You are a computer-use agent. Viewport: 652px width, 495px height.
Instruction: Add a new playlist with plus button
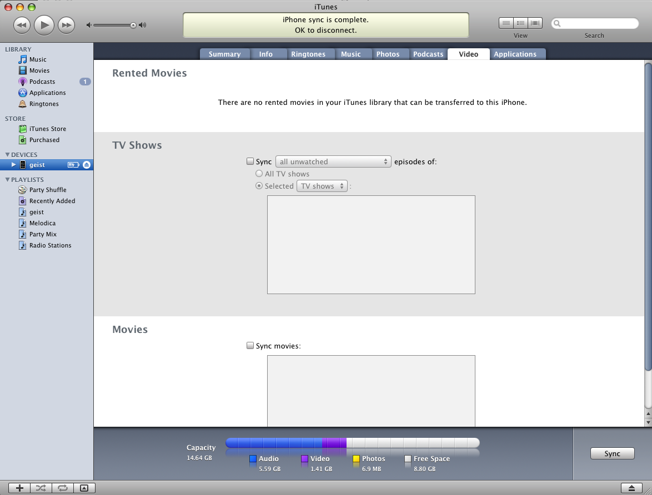(19, 488)
